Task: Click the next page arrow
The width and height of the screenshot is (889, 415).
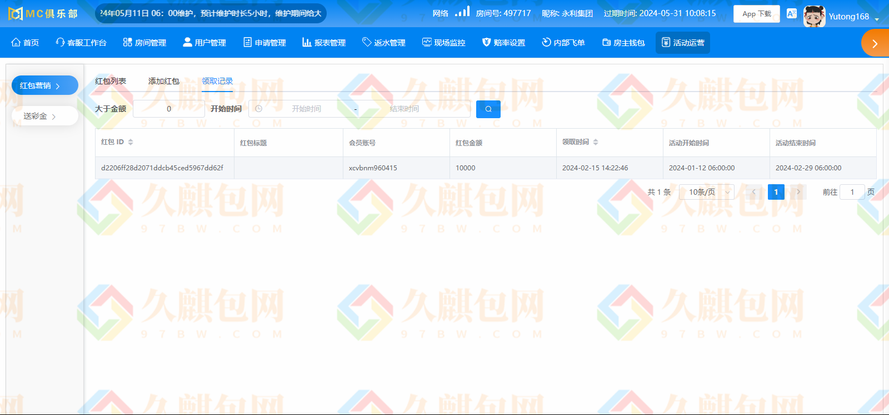Action: 798,192
